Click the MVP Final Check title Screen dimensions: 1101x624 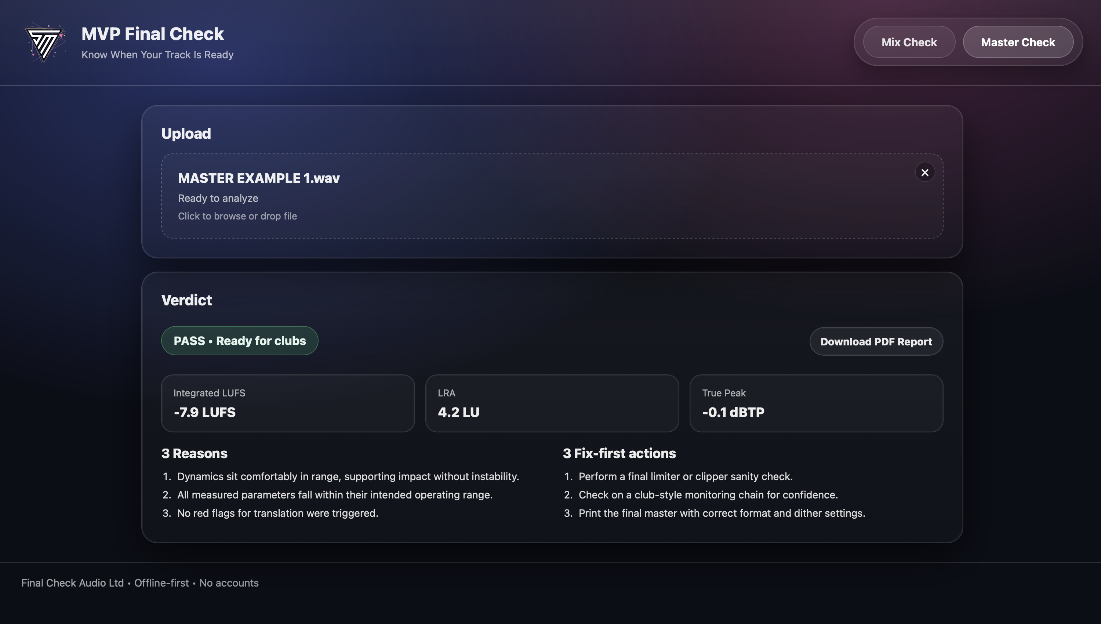(153, 34)
